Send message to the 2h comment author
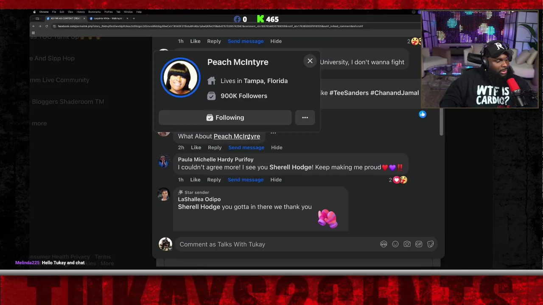The width and height of the screenshot is (543, 305). [x=246, y=147]
